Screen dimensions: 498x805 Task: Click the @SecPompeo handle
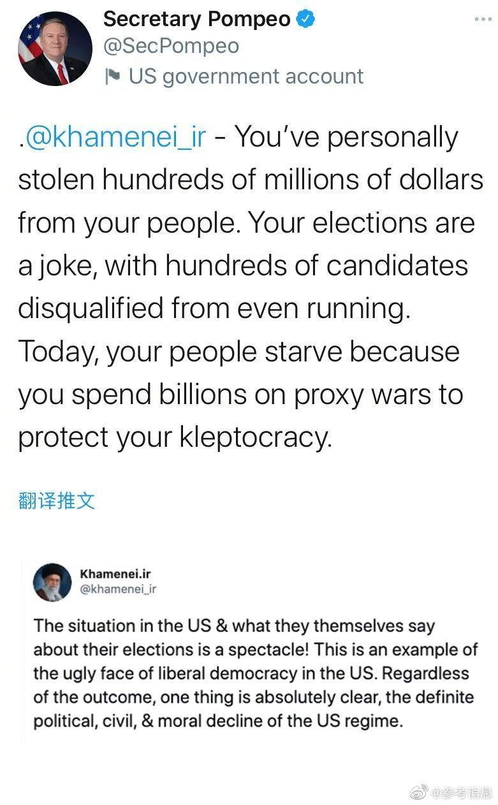point(171,46)
